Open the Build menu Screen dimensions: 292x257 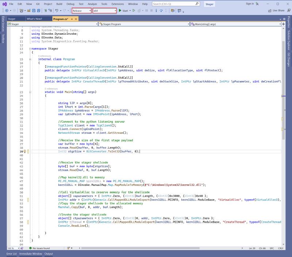[59, 4]
